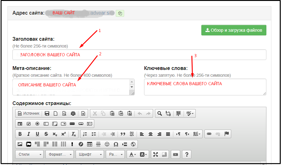The image size is (281, 165).
Task: Apply Block Quote formatting
Action: click(x=123, y=134)
